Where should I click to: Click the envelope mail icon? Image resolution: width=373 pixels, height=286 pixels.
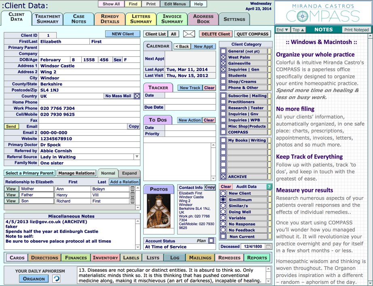click(189, 34)
